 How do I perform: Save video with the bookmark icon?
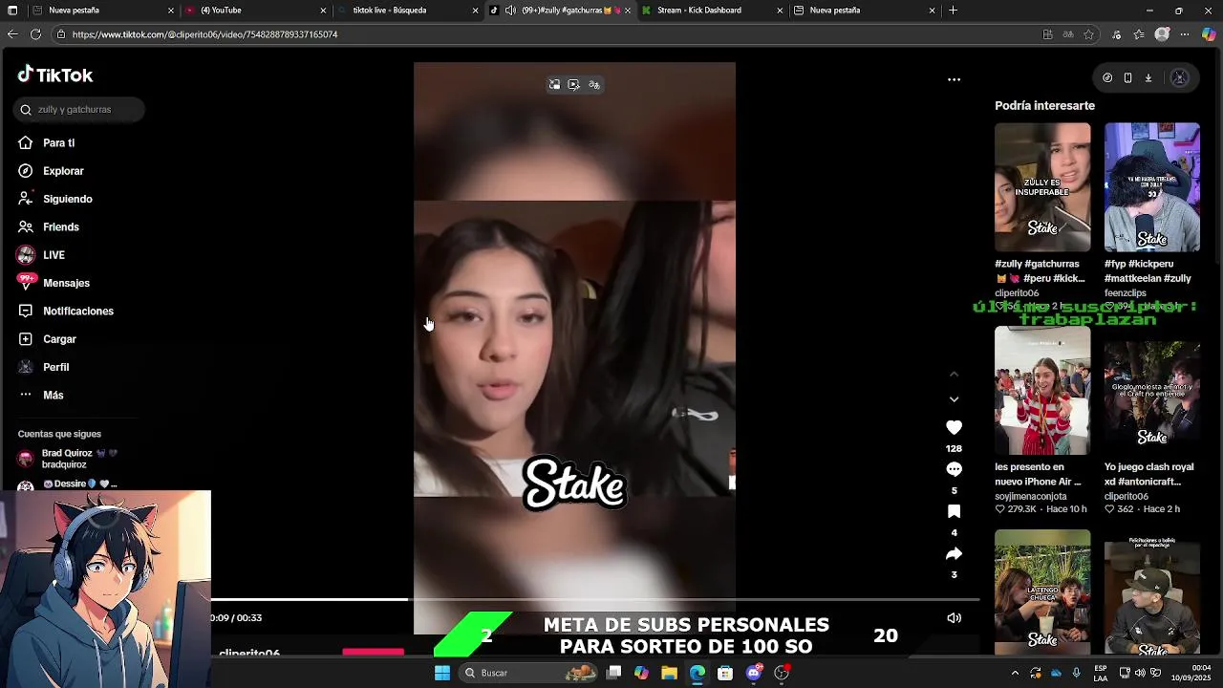(954, 511)
